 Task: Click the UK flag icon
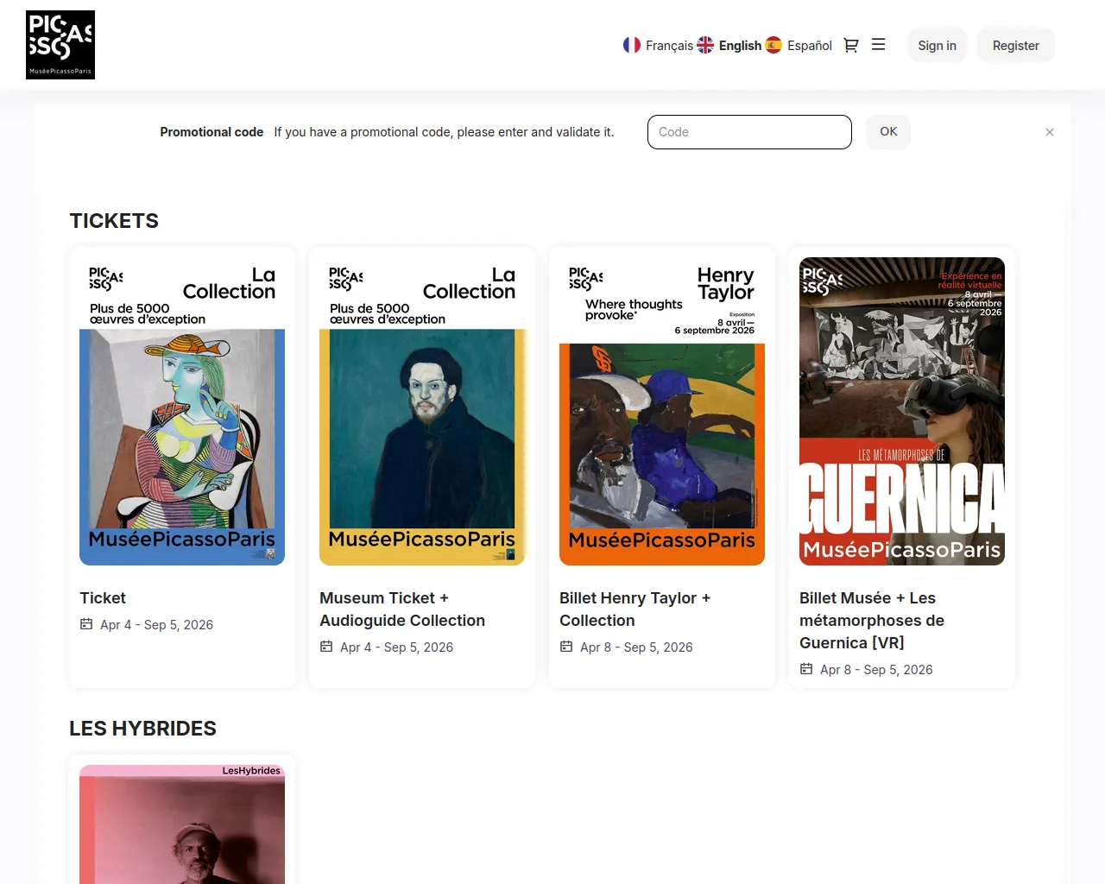(705, 45)
